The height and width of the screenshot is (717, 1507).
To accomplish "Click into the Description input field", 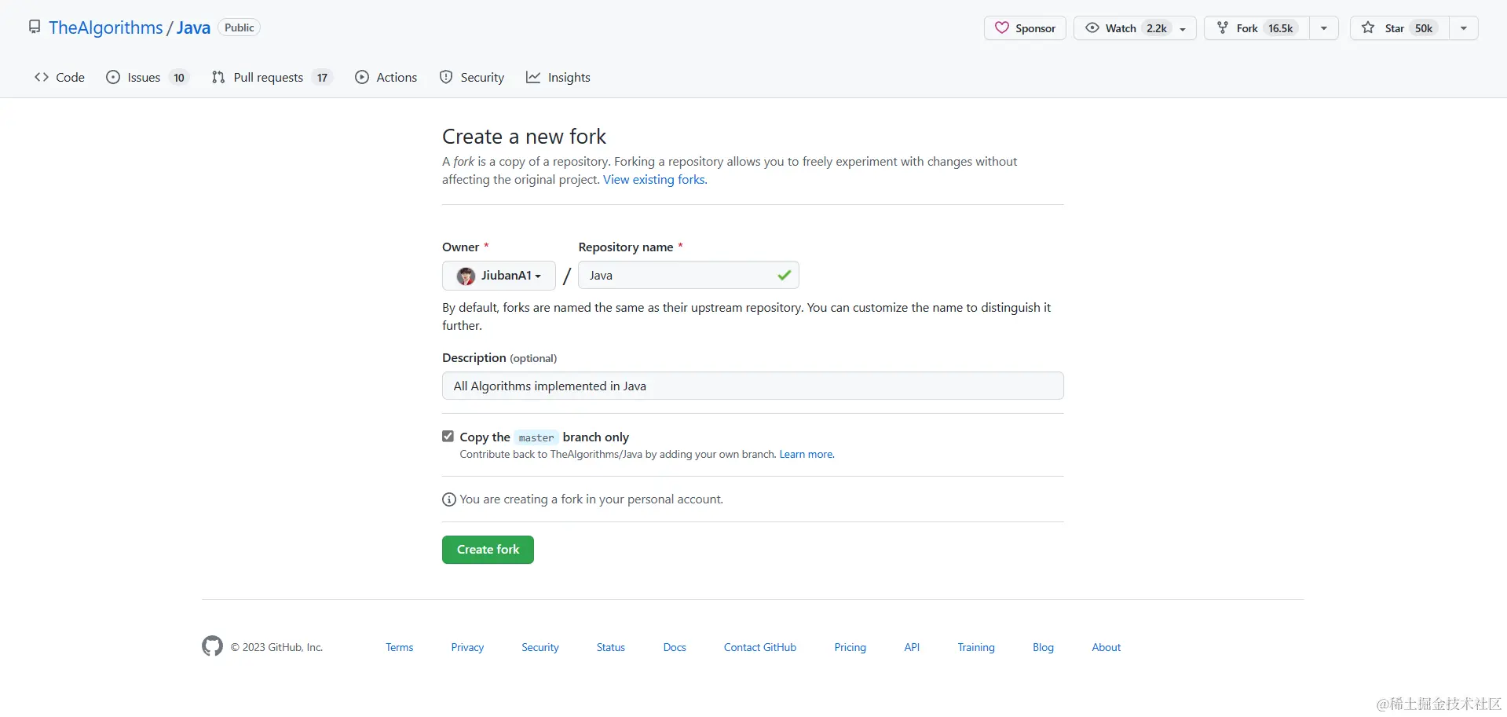I will (753, 386).
